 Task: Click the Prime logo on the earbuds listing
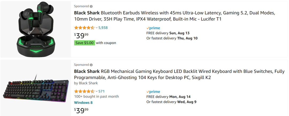153,28
